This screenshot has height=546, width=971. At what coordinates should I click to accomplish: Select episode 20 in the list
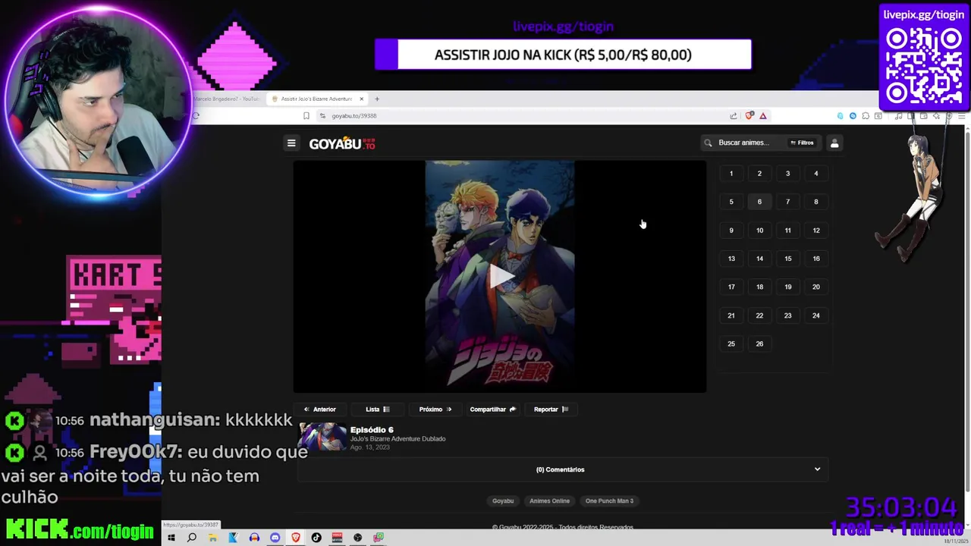coord(816,287)
